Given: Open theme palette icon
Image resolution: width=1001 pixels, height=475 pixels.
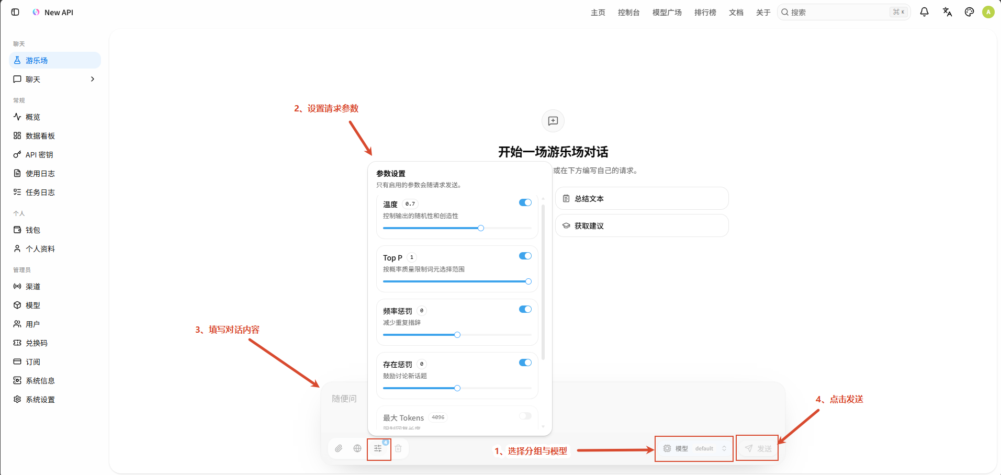Looking at the screenshot, I should click(969, 12).
